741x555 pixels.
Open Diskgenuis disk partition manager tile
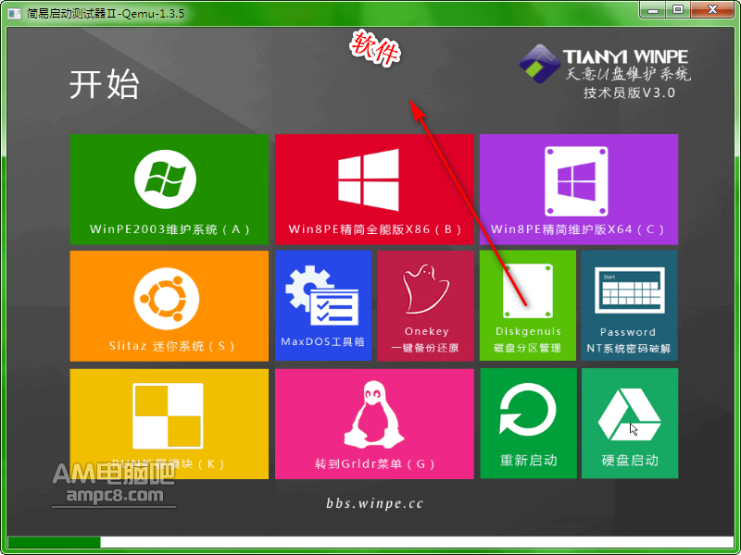(528, 306)
